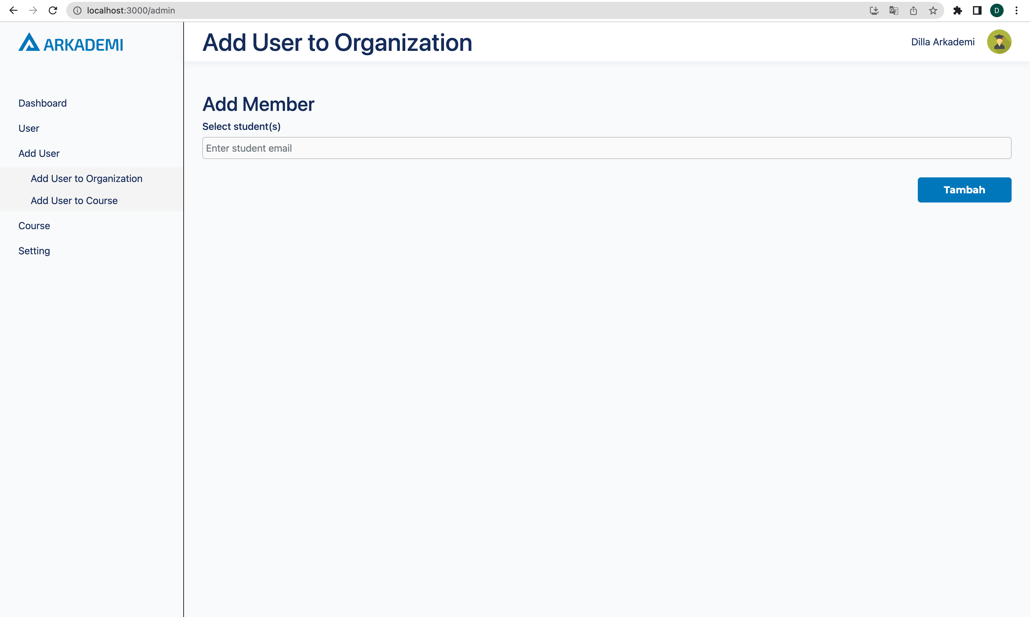
Task: Open the Setting menu item
Action: (34, 251)
